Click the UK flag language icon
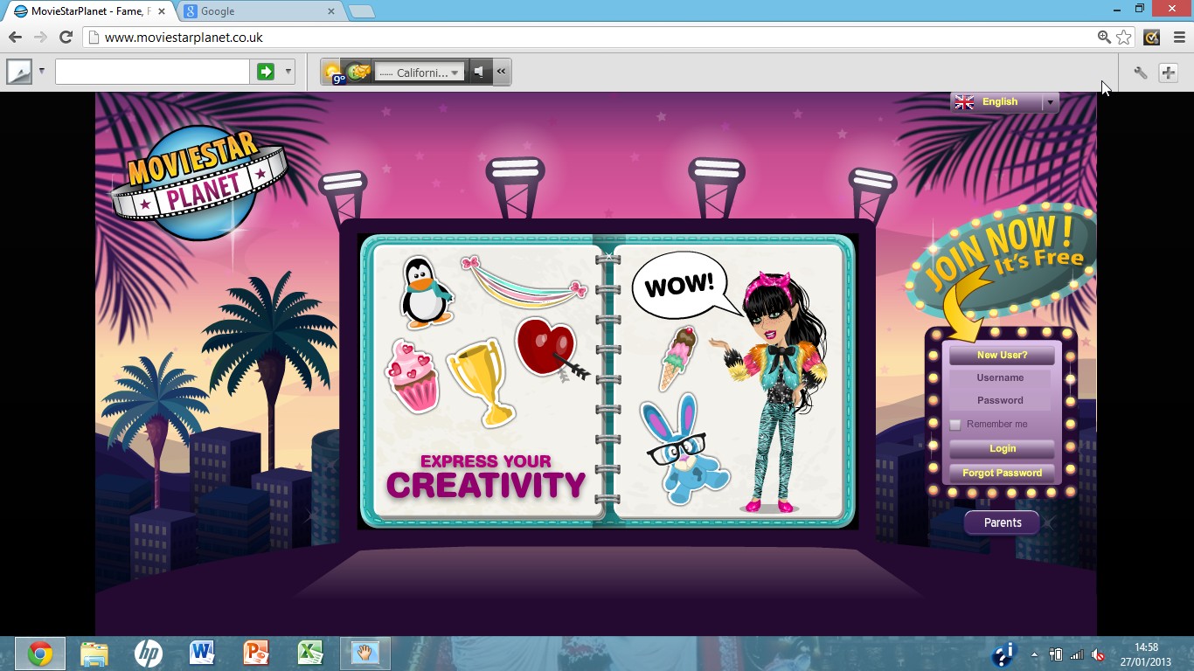This screenshot has height=671, width=1194. pos(965,102)
